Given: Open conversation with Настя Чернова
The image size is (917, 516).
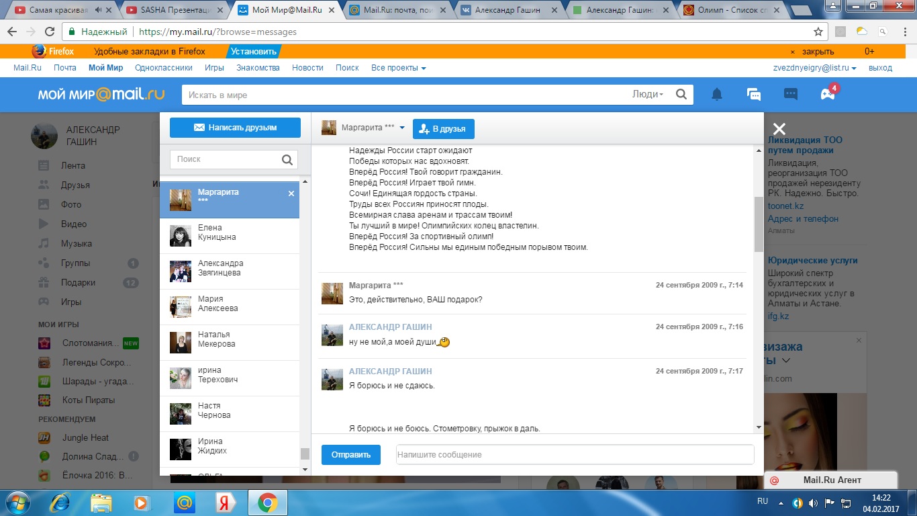Looking at the screenshot, I should pos(230,414).
